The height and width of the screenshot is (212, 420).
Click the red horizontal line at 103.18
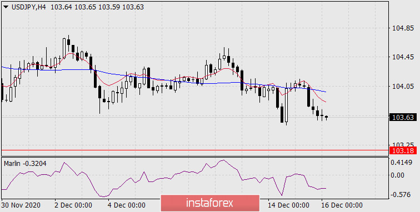(195, 150)
